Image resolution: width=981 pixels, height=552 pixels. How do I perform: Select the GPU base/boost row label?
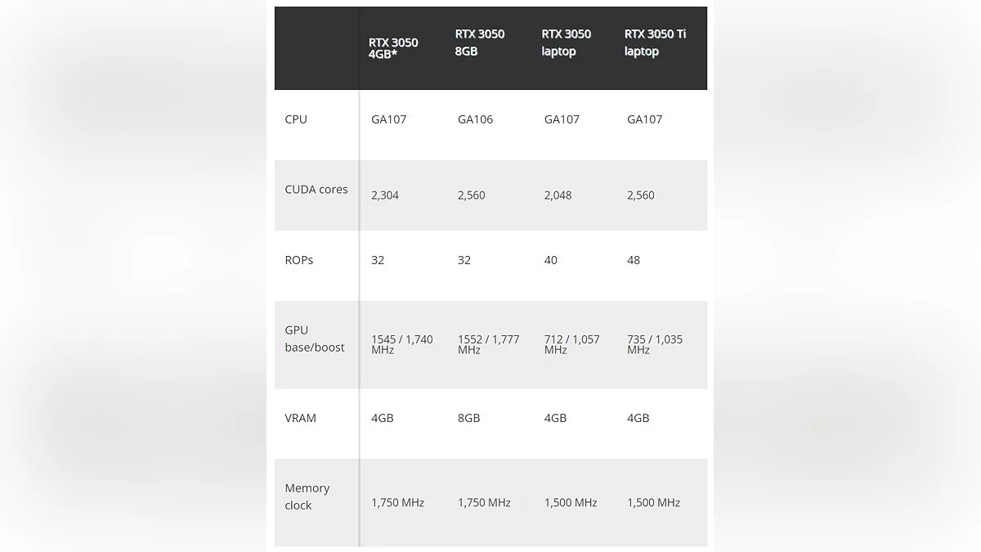coord(315,339)
